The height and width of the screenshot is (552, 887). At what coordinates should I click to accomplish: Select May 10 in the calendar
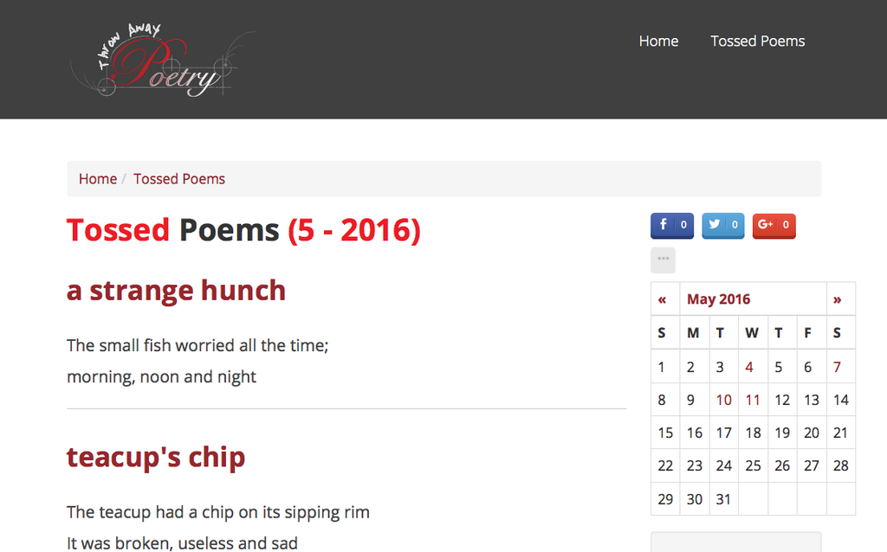pyautogui.click(x=723, y=400)
